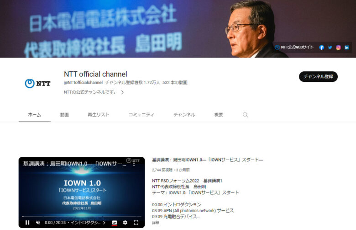This screenshot has height=230, width=356.
Task: Switch to the 動画 tab
Action: [x=64, y=115]
